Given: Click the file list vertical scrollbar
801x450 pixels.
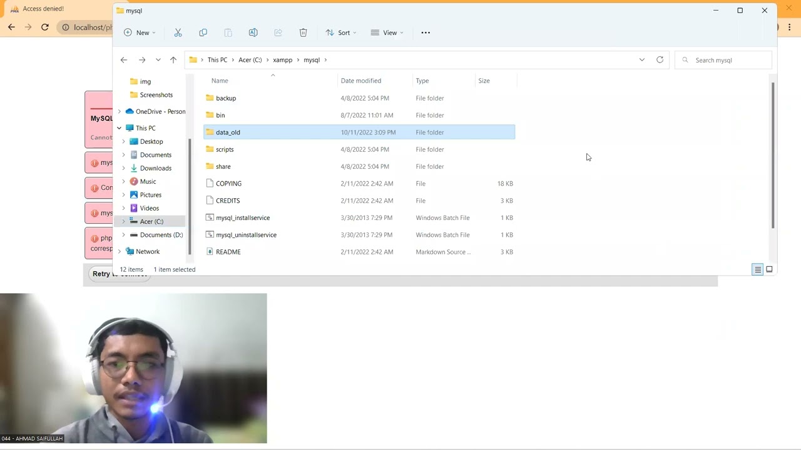Looking at the screenshot, I should (x=773, y=155).
